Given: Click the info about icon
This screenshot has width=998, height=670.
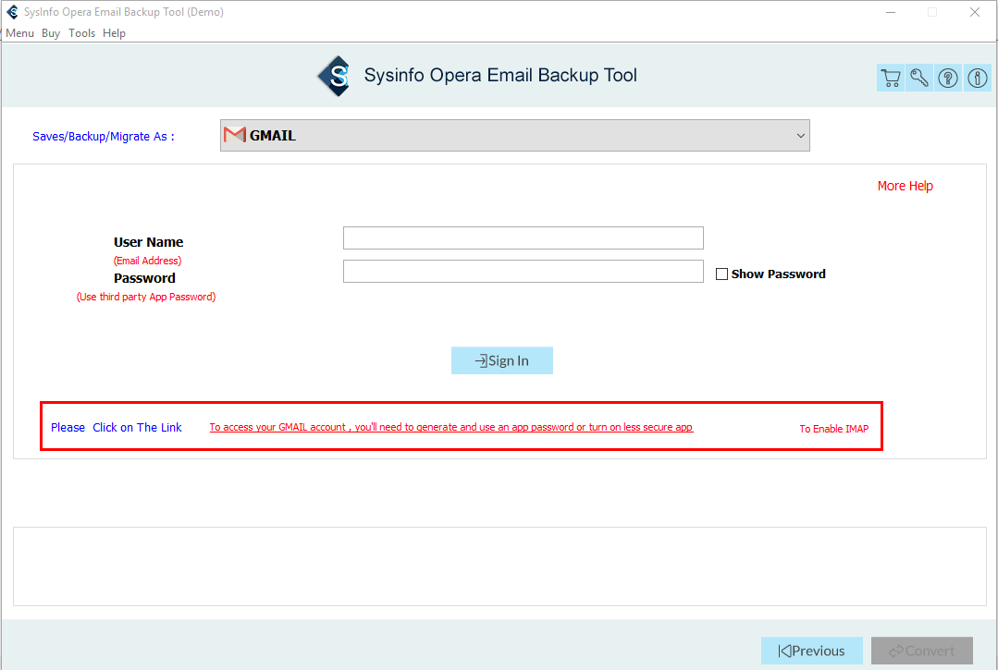Looking at the screenshot, I should tap(977, 79).
